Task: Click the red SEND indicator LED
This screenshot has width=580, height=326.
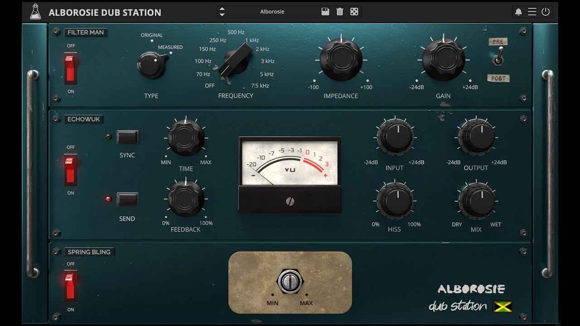Action: click(x=108, y=199)
